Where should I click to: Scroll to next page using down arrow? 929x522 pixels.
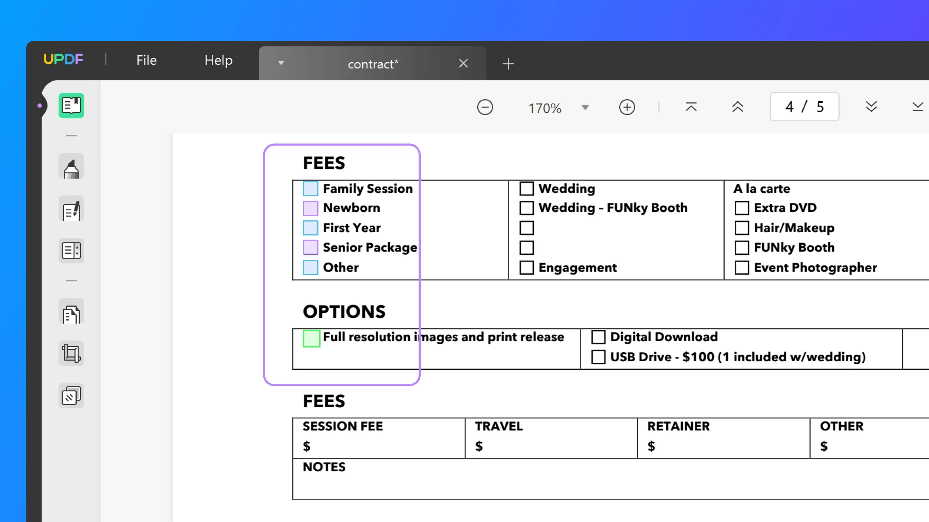tap(871, 107)
